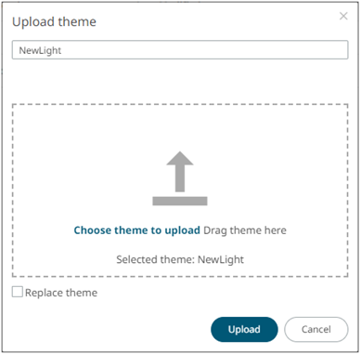Image resolution: width=361 pixels, height=354 pixels.
Task: Click the arrowhead of the upload icon
Action: [x=180, y=158]
